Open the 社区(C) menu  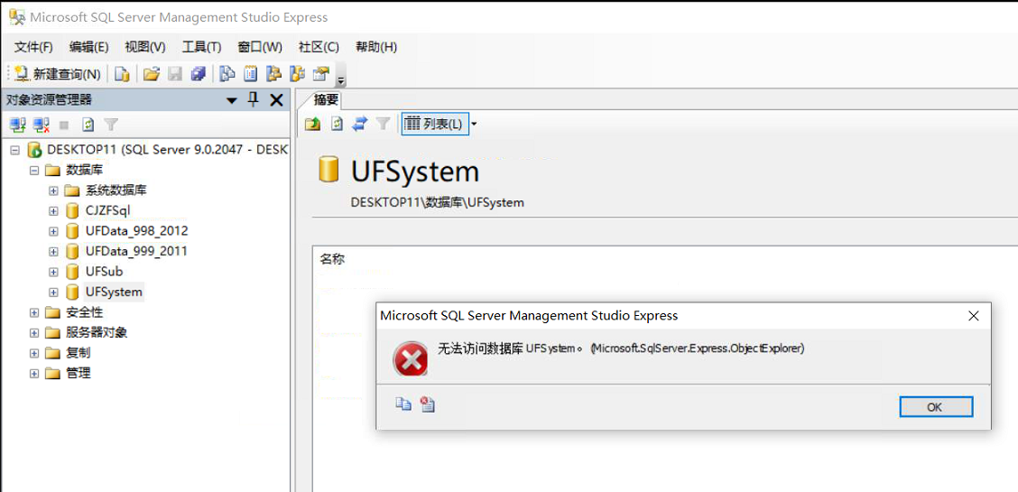tap(319, 47)
